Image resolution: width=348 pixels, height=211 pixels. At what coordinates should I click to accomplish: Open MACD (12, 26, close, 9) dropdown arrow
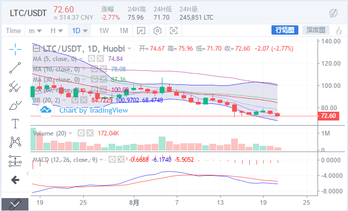(101, 159)
